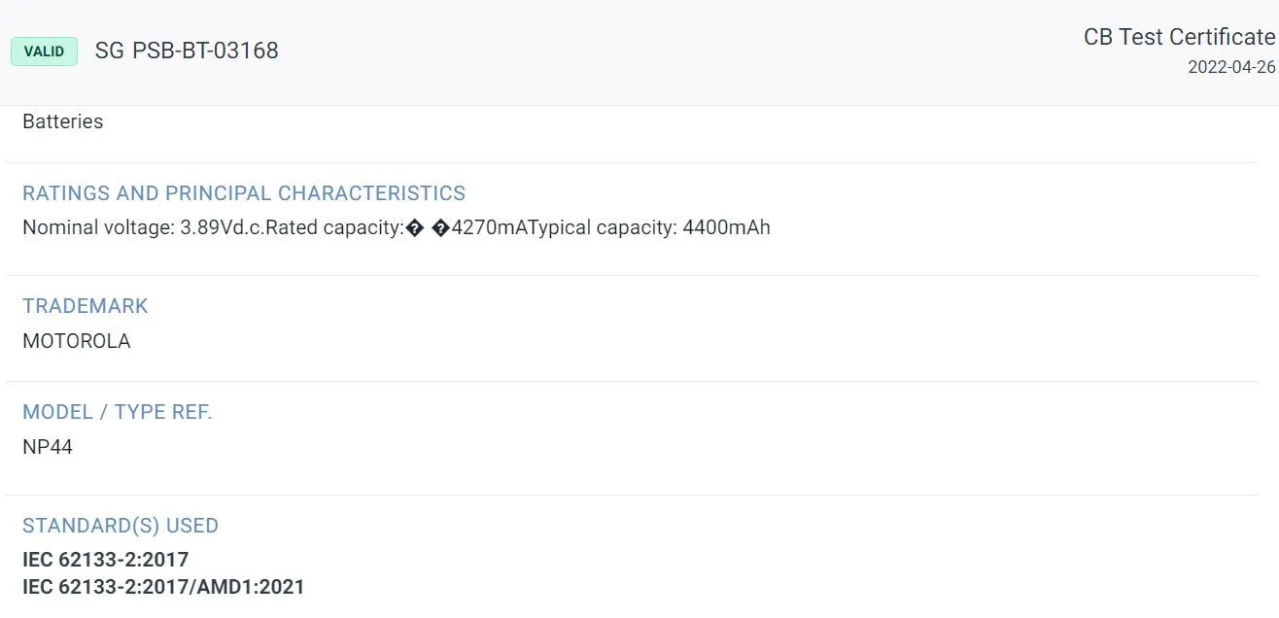Click the divider below the Trademark section

632,381
